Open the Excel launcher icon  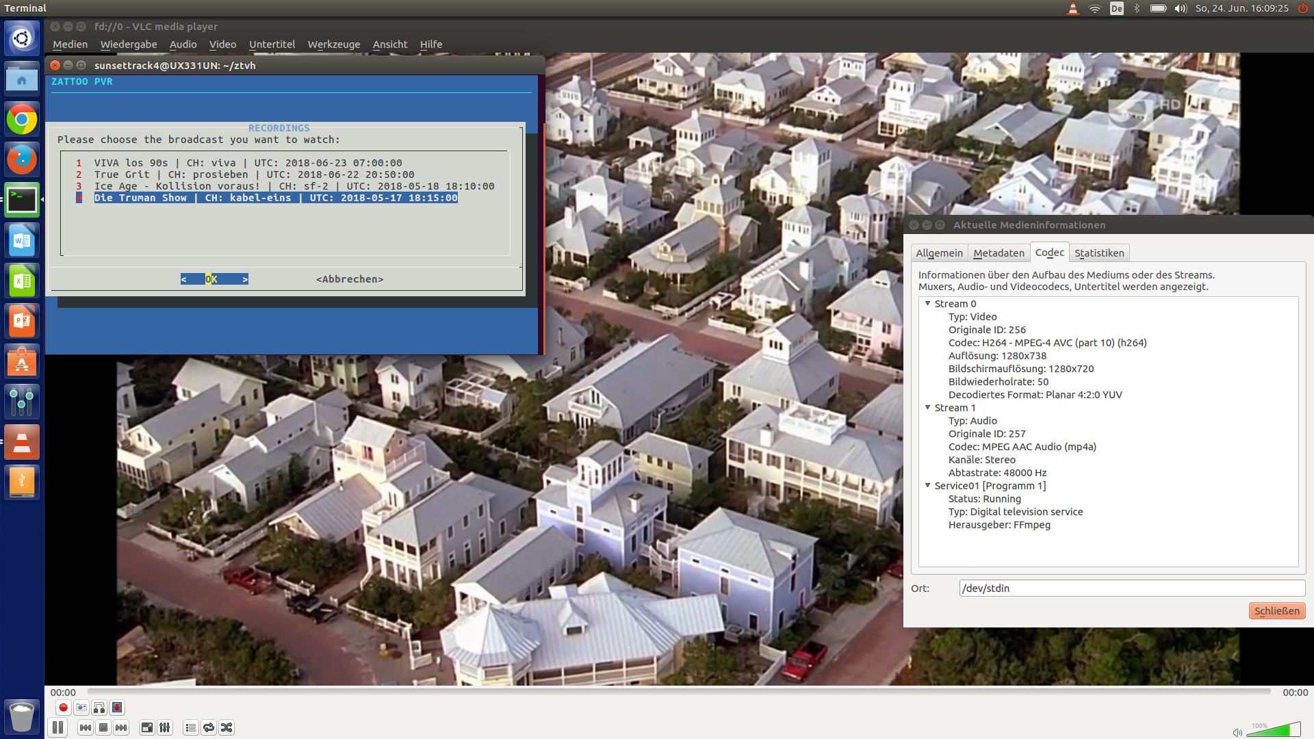22,281
